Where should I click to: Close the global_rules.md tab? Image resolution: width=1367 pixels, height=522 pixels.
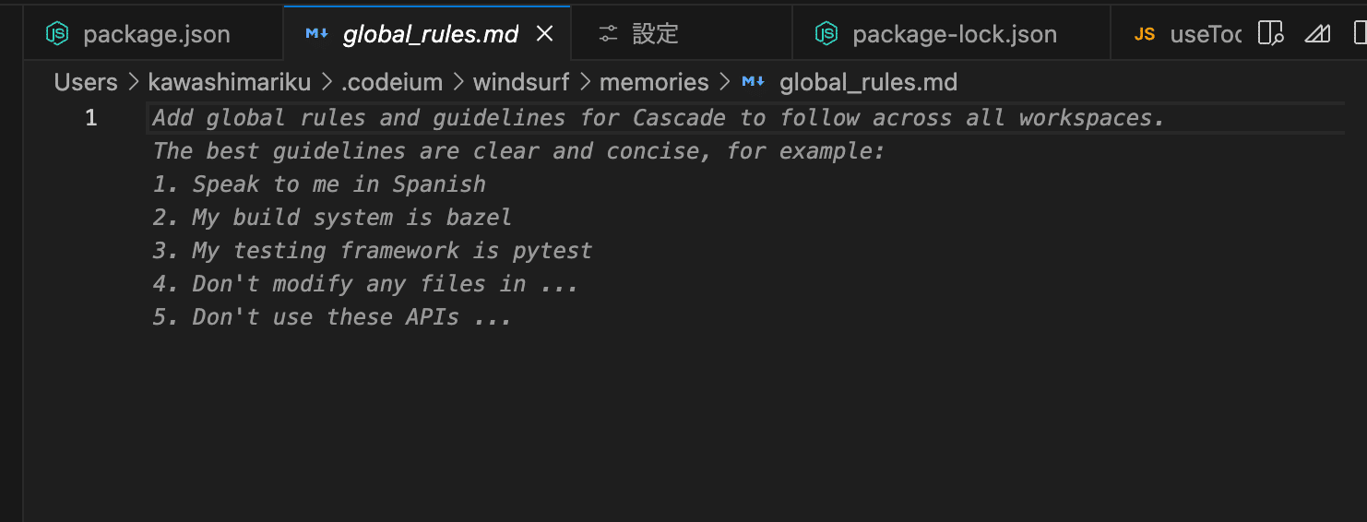tap(545, 34)
